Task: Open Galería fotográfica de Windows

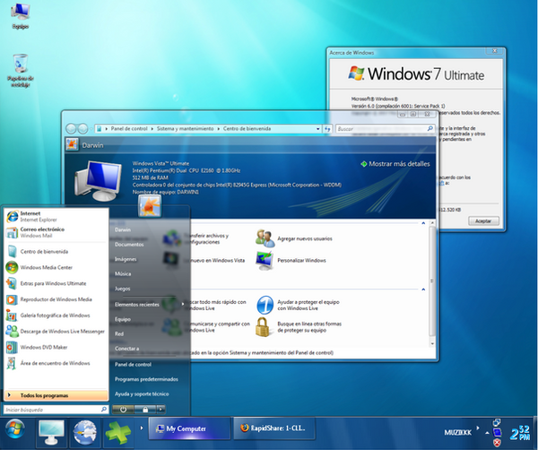Action: 56,316
